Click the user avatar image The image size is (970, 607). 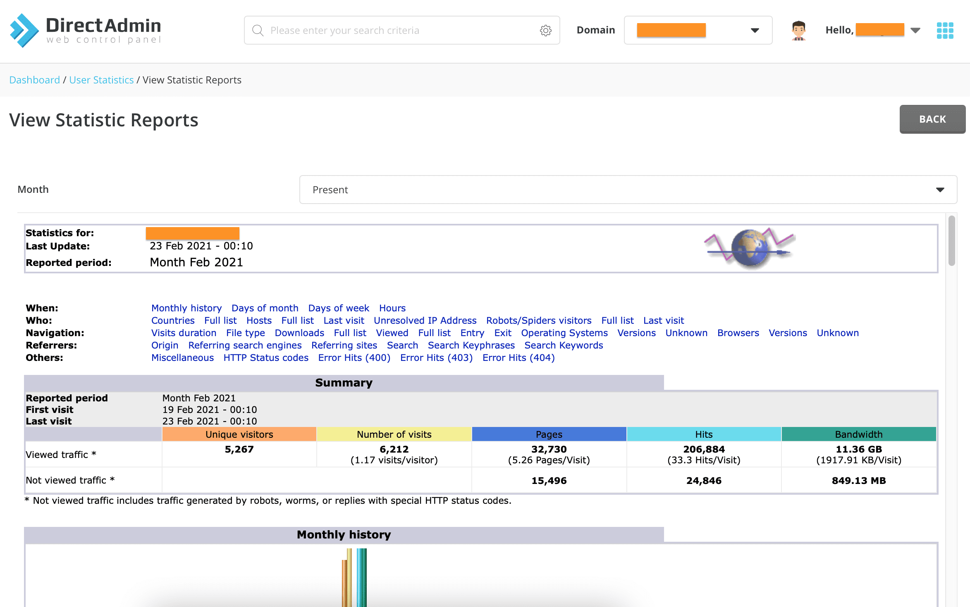tap(798, 30)
